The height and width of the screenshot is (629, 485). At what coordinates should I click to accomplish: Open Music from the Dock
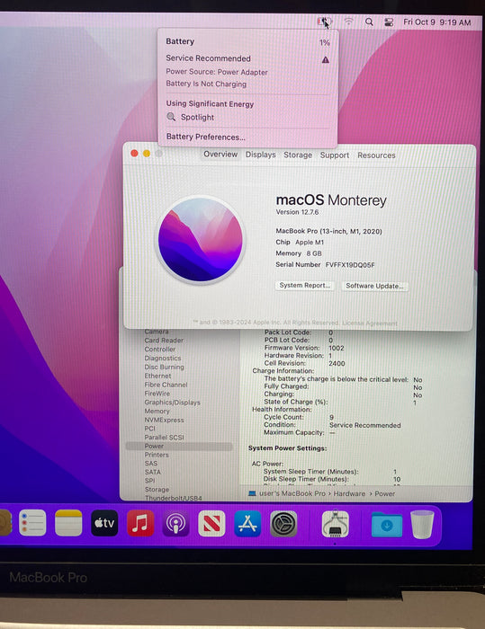[140, 523]
